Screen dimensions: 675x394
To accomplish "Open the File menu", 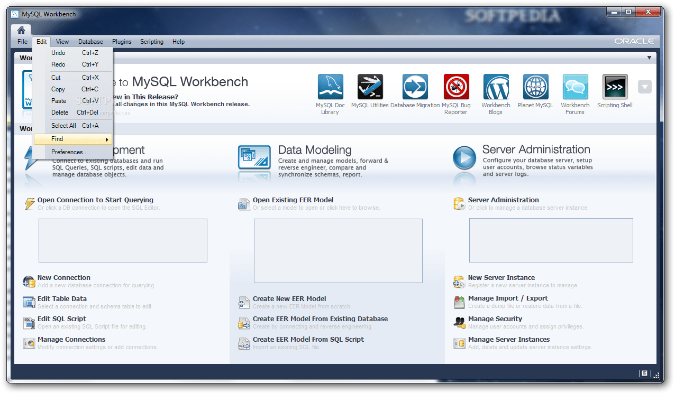I will [x=22, y=42].
